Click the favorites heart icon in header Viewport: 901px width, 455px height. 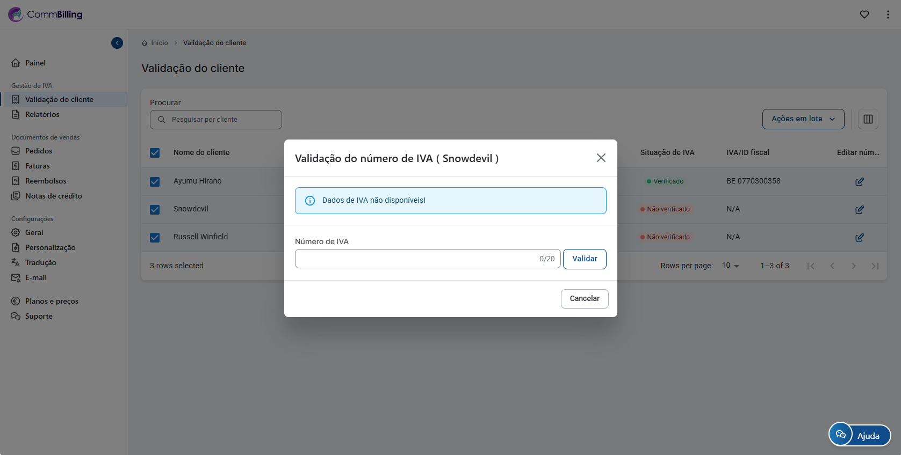pos(864,14)
